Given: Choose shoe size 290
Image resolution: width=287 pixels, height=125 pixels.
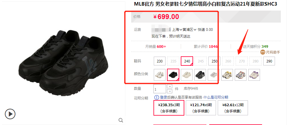Looking at the screenshot, I should click(x=269, y=61).
